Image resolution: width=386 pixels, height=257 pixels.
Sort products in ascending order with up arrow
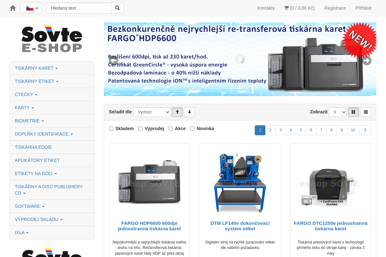click(x=177, y=112)
